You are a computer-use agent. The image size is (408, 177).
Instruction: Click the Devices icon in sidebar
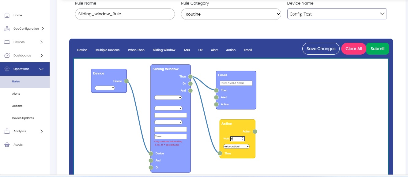tap(7, 42)
